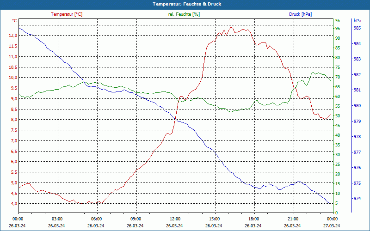Viewport: 370px width, 231px height.
Task: Click the green '90' humidity axis value
Action: [338, 38]
